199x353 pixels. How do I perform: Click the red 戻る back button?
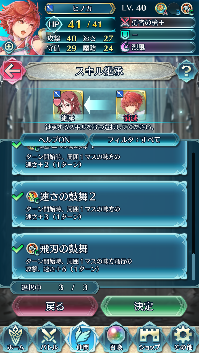click(x=55, y=306)
